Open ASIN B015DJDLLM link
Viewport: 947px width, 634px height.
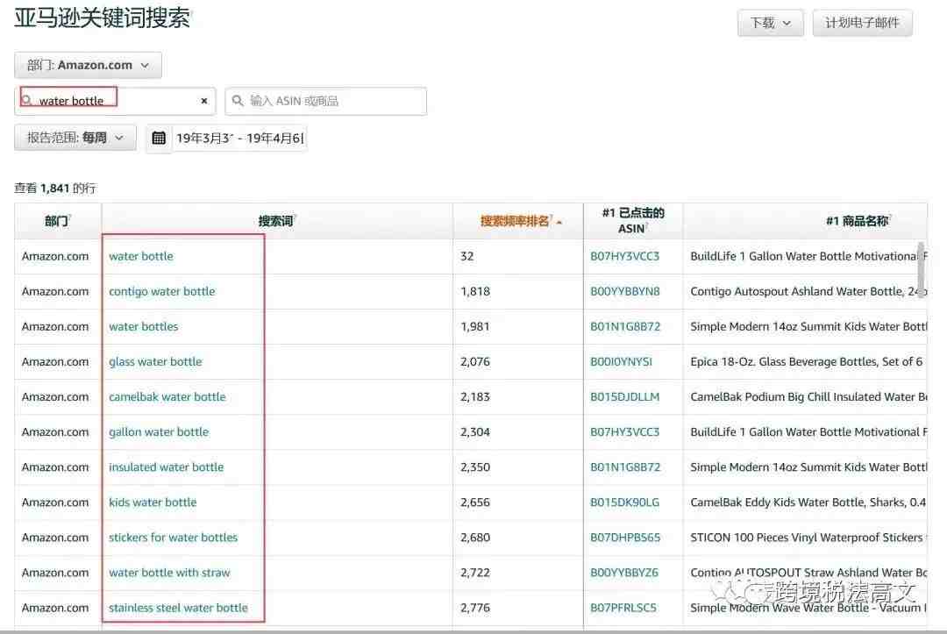click(x=624, y=396)
